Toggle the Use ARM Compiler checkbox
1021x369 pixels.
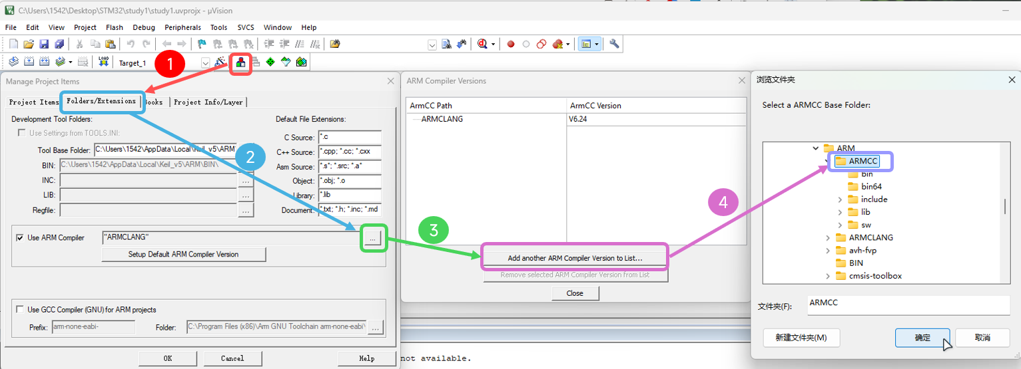click(19, 237)
